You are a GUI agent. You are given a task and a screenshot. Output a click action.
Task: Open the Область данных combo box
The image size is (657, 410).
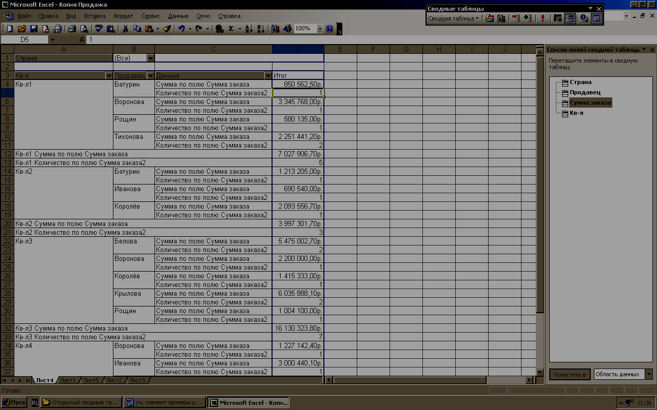point(648,374)
